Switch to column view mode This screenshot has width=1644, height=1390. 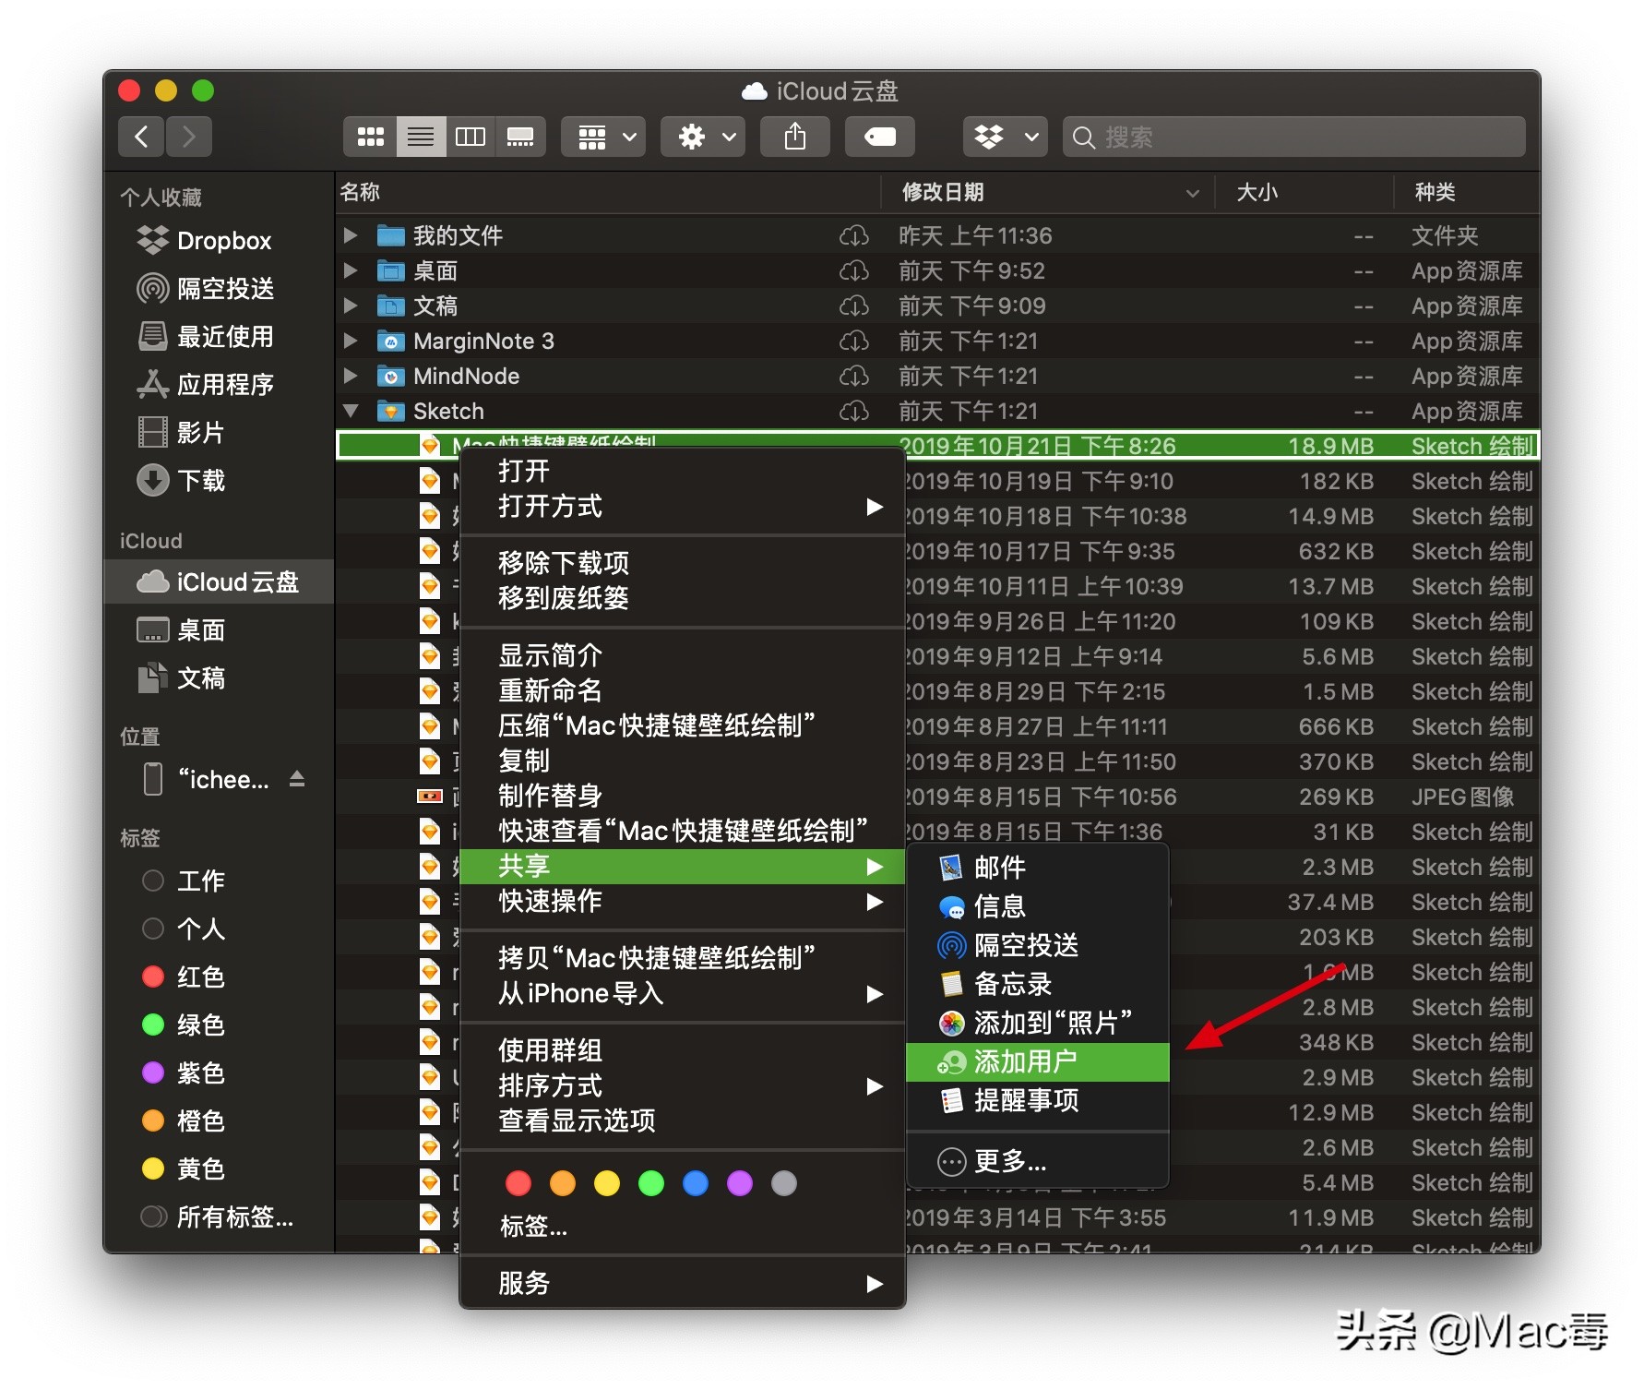(x=471, y=137)
